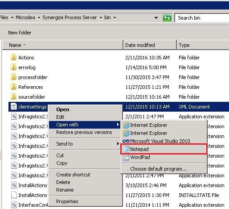Select Open with in the context menu
Viewport: 229px width, 209px height.
[x=85, y=125]
